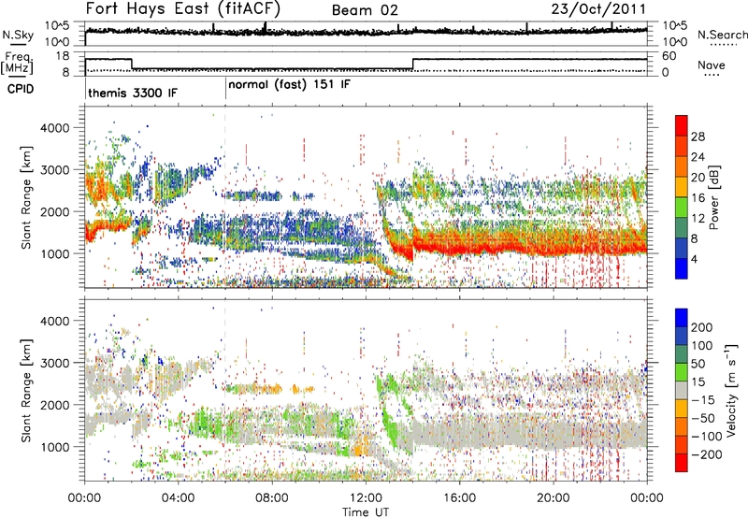Click the power panel 'Slant Range [km]' label
Screen dimensions: 748x518
[x=26, y=197]
